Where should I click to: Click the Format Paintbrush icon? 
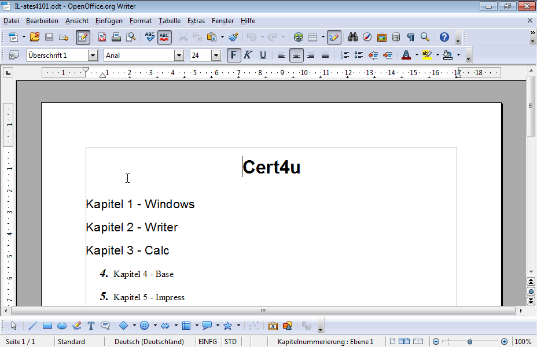pyautogui.click(x=233, y=37)
